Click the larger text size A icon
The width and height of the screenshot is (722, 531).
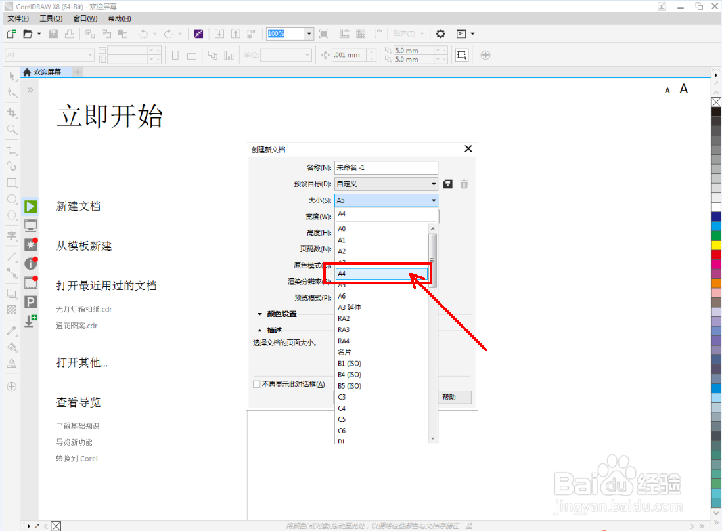[x=684, y=89]
